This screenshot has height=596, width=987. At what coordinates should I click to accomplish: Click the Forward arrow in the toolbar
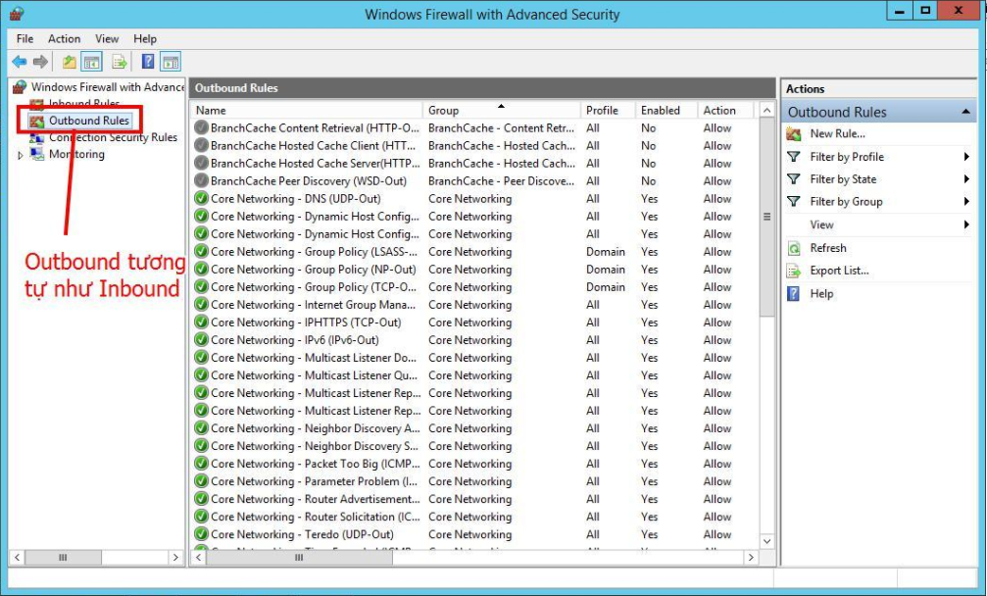pos(40,62)
